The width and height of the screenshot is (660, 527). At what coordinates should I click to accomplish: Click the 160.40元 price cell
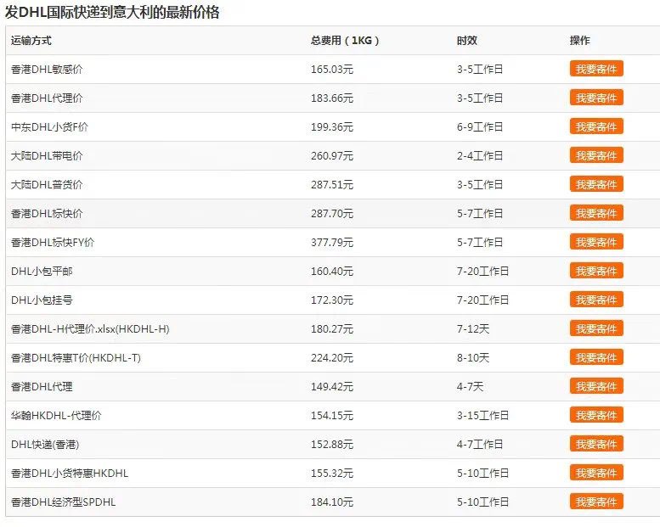pyautogui.click(x=332, y=271)
